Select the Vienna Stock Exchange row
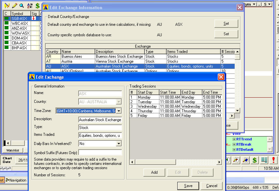 coord(140,61)
